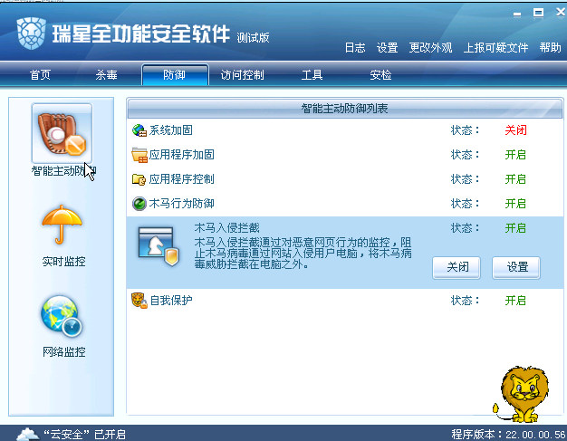Open 设置 in the top menu

pyautogui.click(x=387, y=48)
